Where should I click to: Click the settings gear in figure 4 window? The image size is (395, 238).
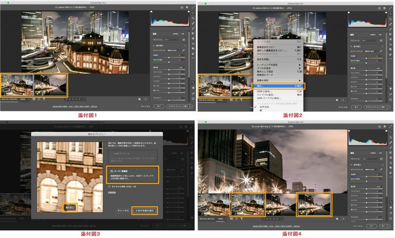tap(385, 126)
